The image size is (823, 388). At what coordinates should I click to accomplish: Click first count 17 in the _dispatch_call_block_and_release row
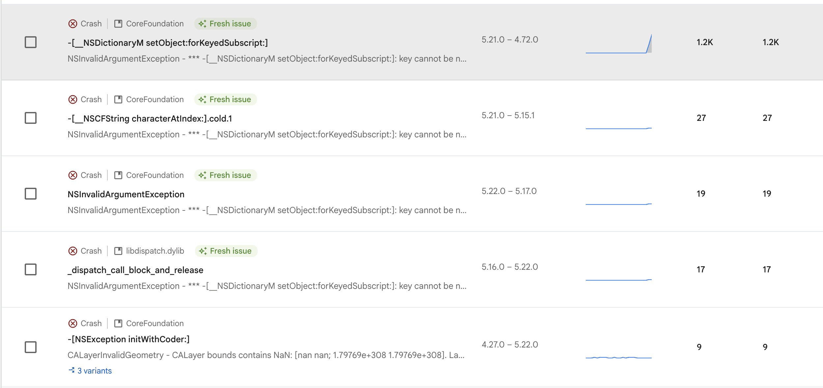click(x=700, y=269)
